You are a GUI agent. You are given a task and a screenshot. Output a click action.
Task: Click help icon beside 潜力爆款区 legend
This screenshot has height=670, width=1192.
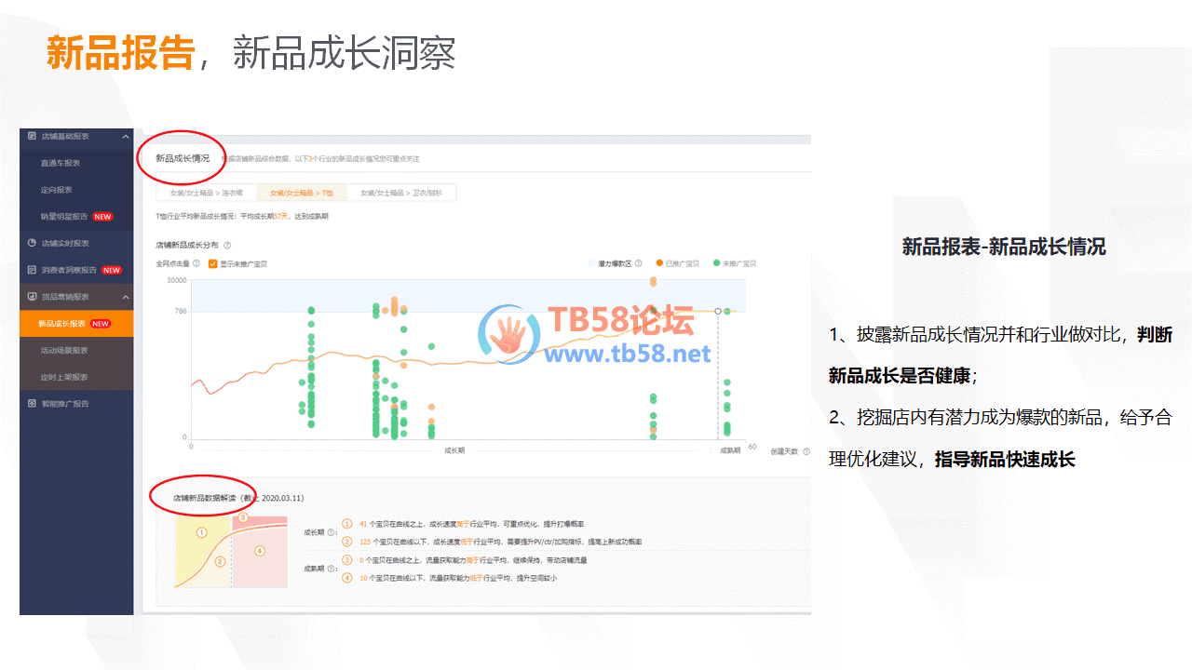point(639,263)
